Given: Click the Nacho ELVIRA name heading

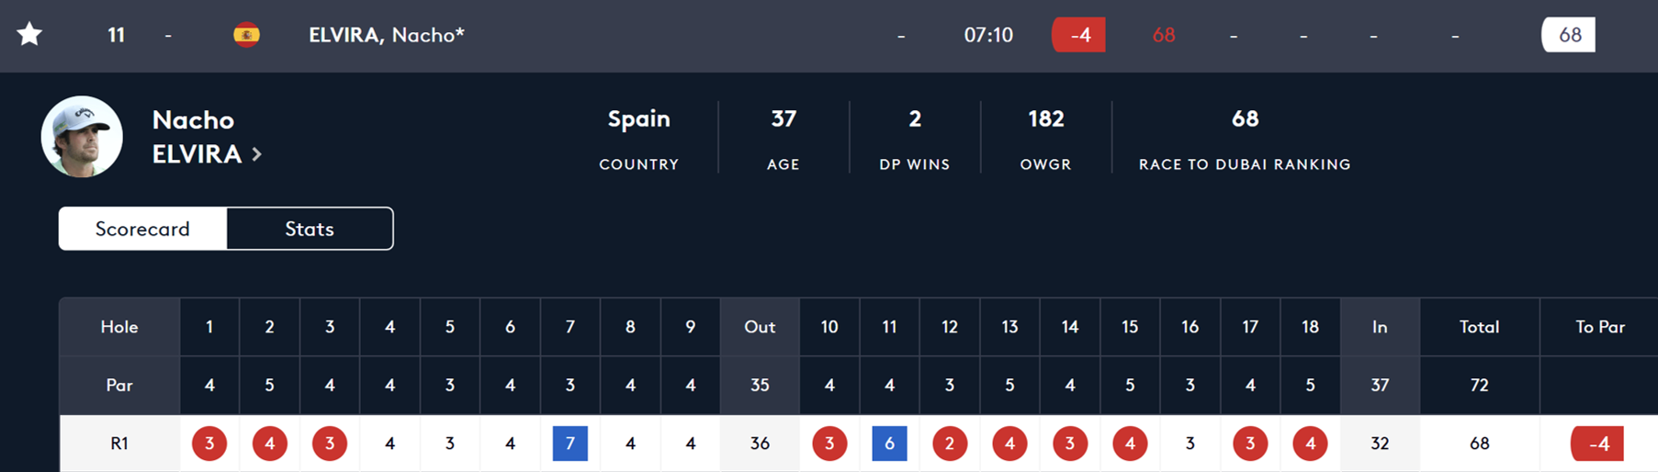Looking at the screenshot, I should tap(196, 137).
